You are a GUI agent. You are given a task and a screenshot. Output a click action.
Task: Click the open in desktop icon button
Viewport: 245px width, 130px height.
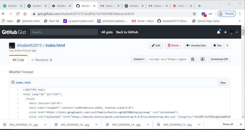[202, 59]
